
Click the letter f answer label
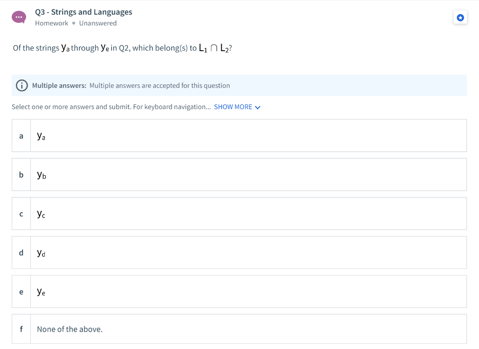(x=21, y=329)
